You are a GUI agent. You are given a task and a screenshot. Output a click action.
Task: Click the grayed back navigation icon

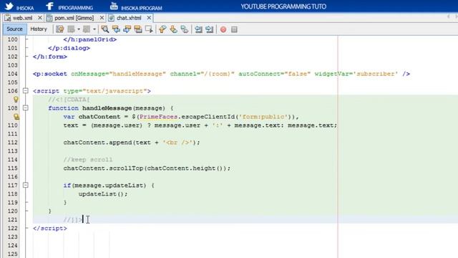tap(72, 29)
